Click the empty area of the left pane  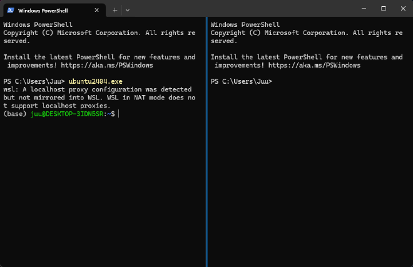click(103, 192)
